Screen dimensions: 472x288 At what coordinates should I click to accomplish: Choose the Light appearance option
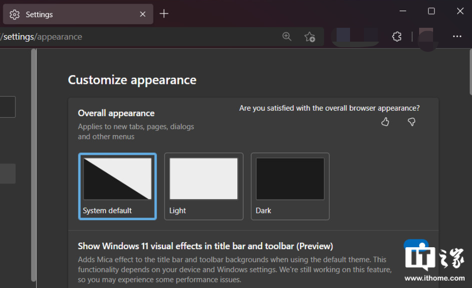coord(204,187)
